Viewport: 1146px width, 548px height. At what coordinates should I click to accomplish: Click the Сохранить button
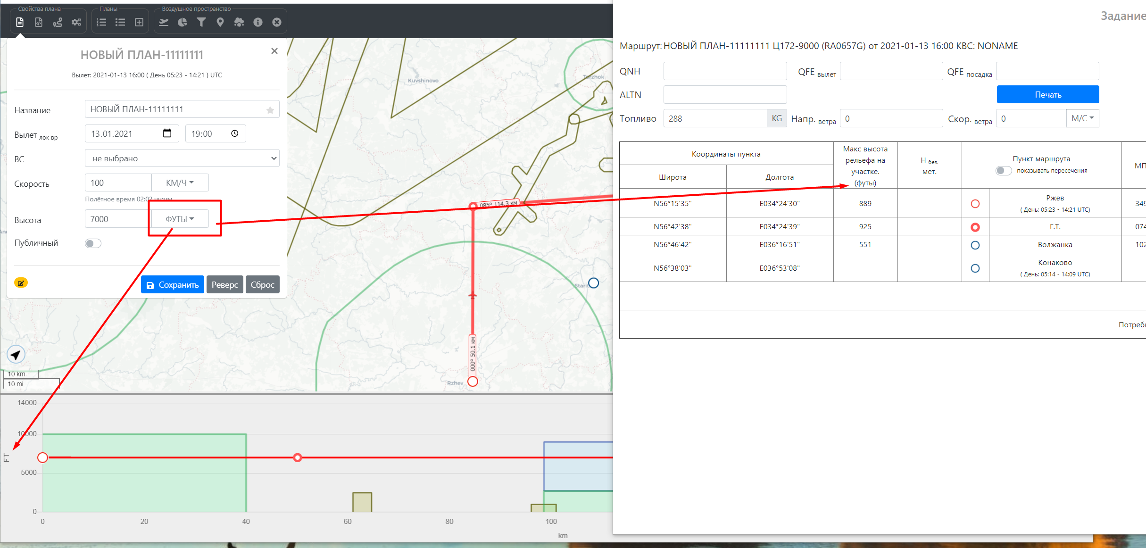pyautogui.click(x=173, y=285)
